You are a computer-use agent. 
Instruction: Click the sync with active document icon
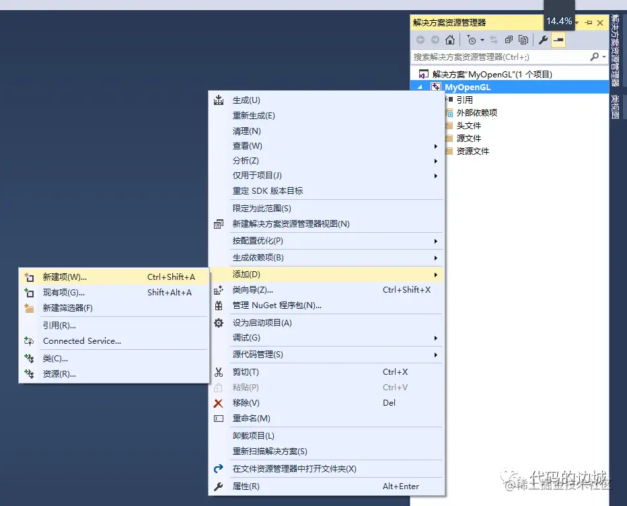point(493,40)
